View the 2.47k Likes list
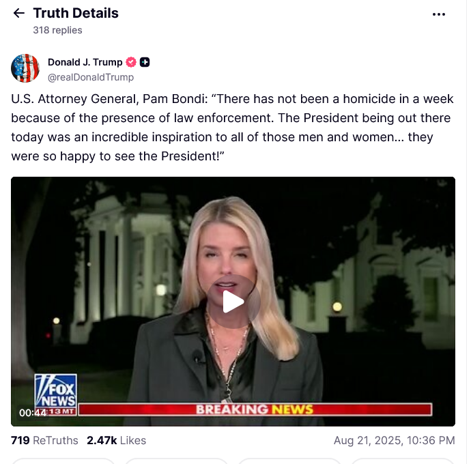Screen dimensions: 471x464 pyautogui.click(x=116, y=440)
